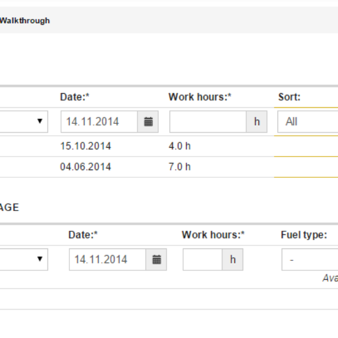Click the 7.0 h work hours value
Screen dimensions: 338x338
coord(180,167)
